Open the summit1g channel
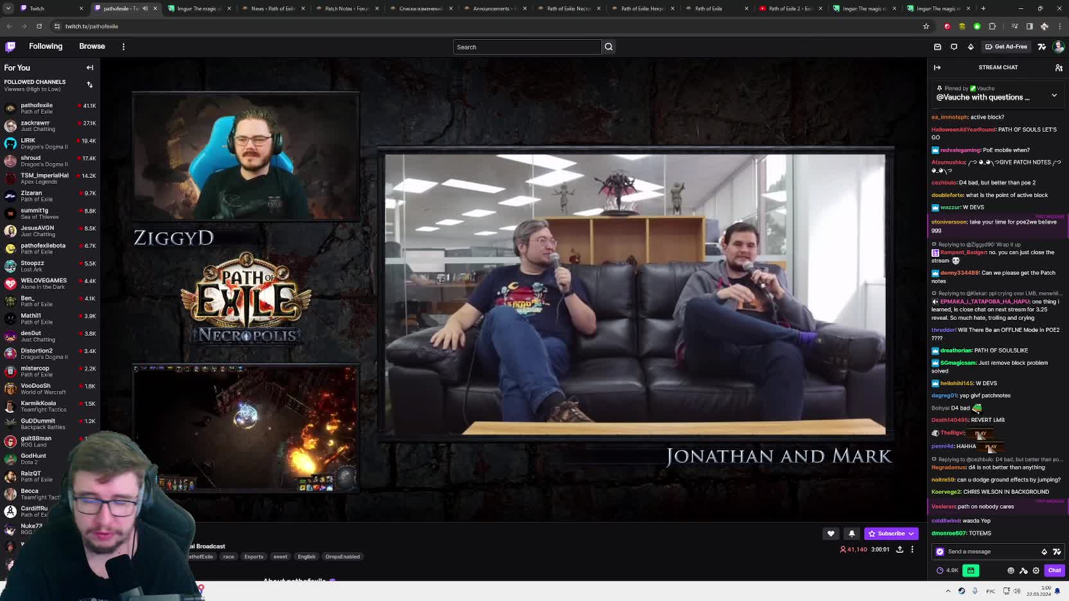This screenshot has width=1069, height=601. (x=49, y=213)
